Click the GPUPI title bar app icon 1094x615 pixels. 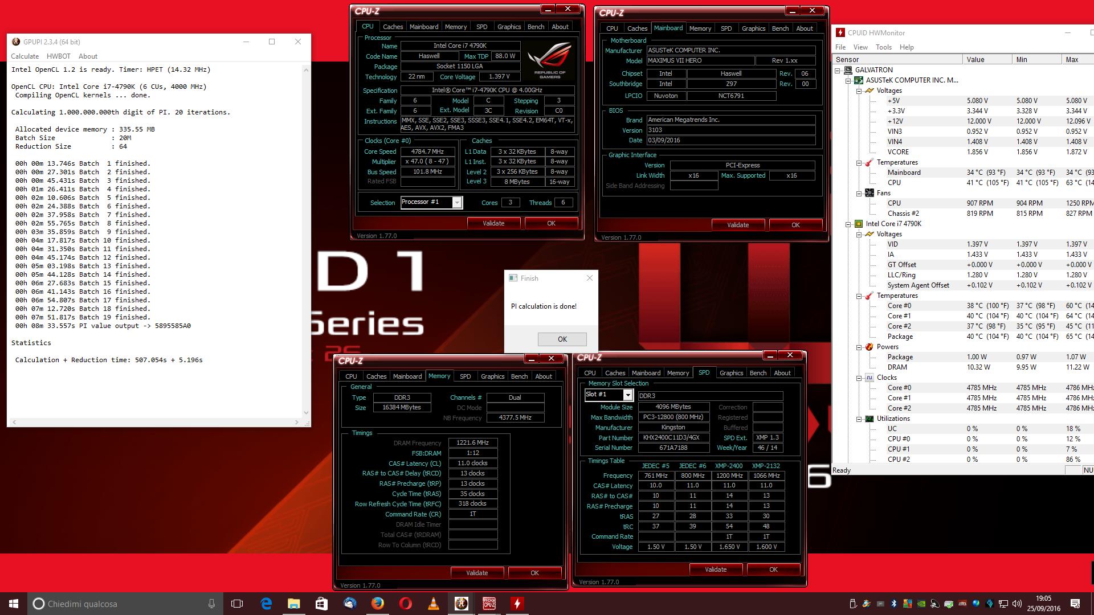pos(16,42)
